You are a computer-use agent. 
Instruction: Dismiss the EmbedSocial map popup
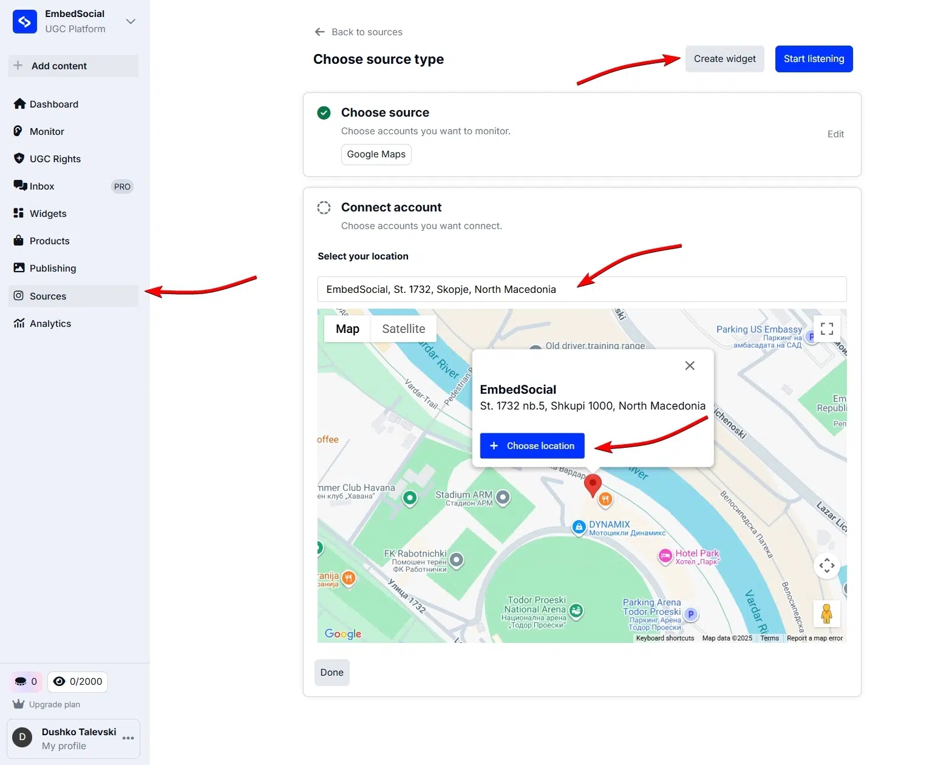(x=689, y=365)
